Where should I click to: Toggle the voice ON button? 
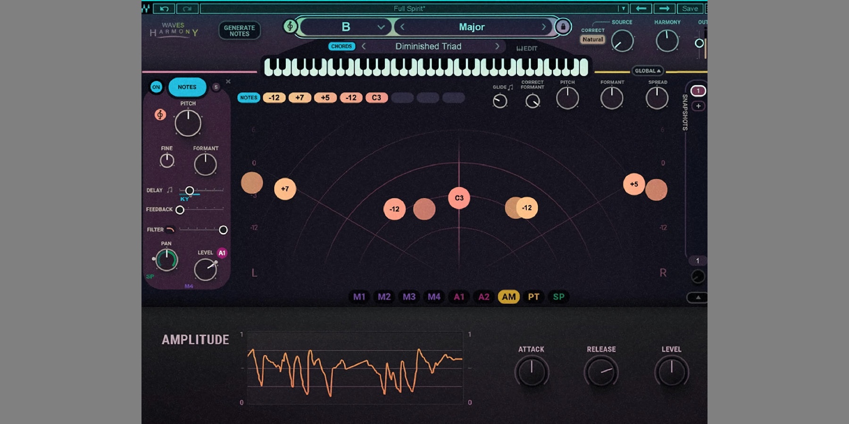tap(156, 87)
